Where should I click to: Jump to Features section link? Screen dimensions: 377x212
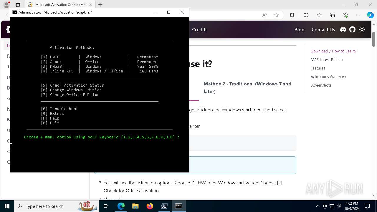tap(318, 68)
